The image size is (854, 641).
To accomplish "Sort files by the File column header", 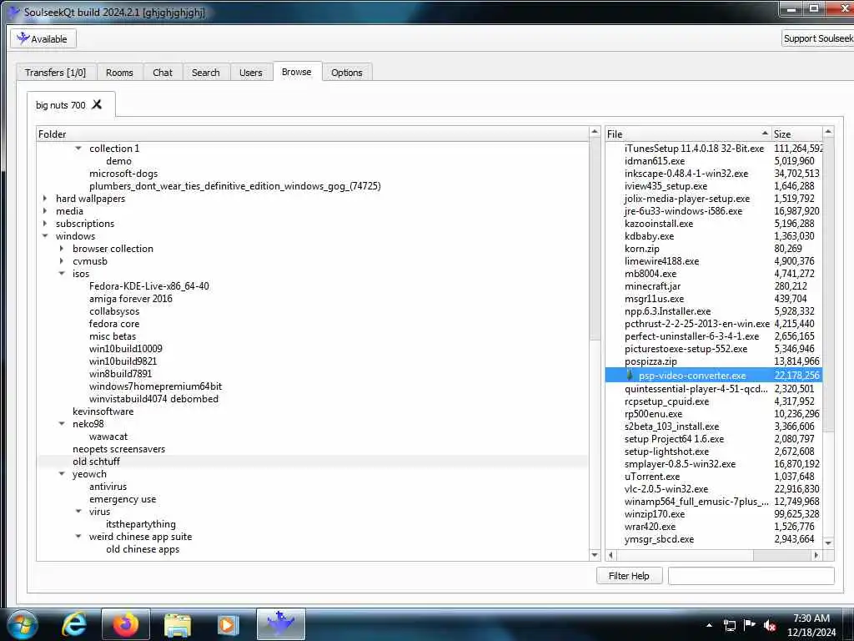I will click(x=688, y=134).
